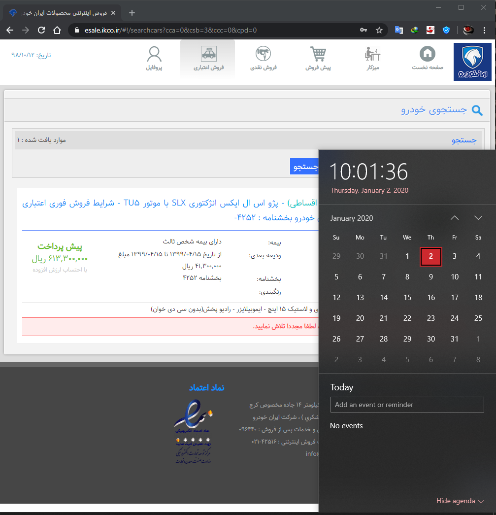The width and height of the screenshot is (496, 515).
Task: Select January 31 in the calendar
Action: click(x=454, y=339)
